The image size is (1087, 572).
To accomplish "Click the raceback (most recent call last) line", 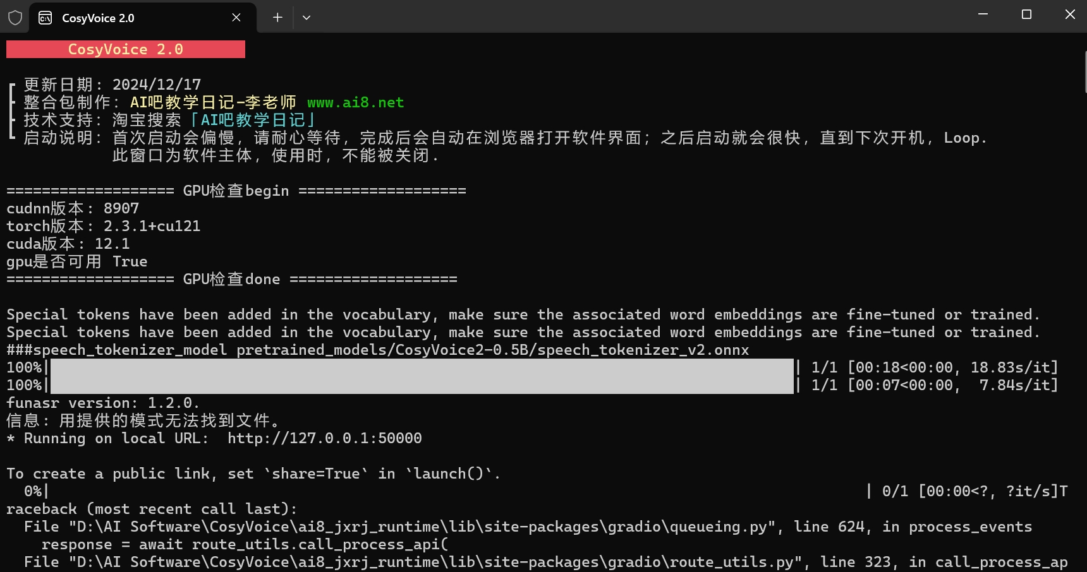I will click(152, 509).
